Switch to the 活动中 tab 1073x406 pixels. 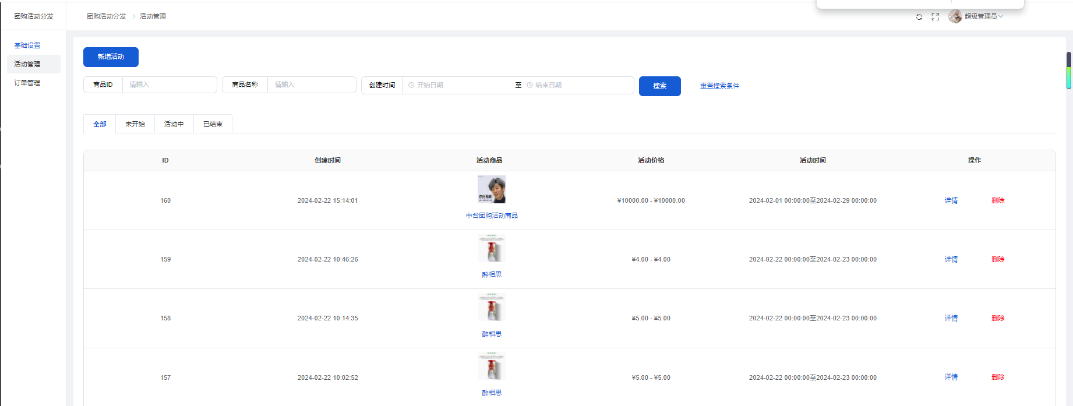pos(174,124)
